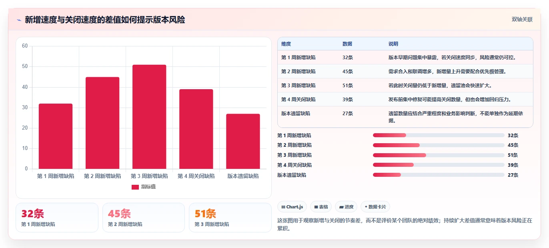Click table cell 第 1 周新增缺陷

pyautogui.click(x=299, y=58)
